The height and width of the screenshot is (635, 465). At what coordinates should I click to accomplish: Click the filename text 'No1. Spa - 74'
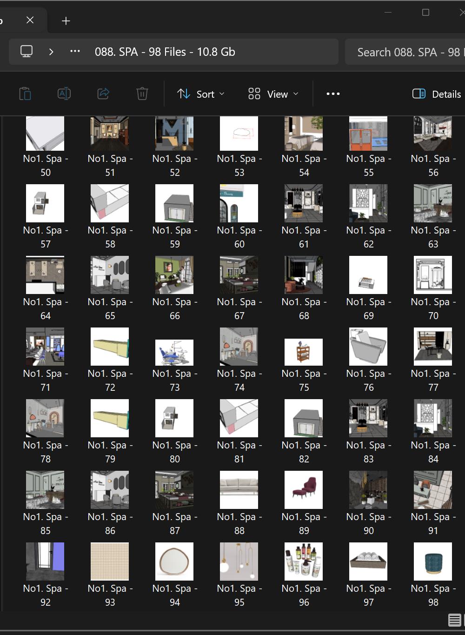tap(239, 380)
